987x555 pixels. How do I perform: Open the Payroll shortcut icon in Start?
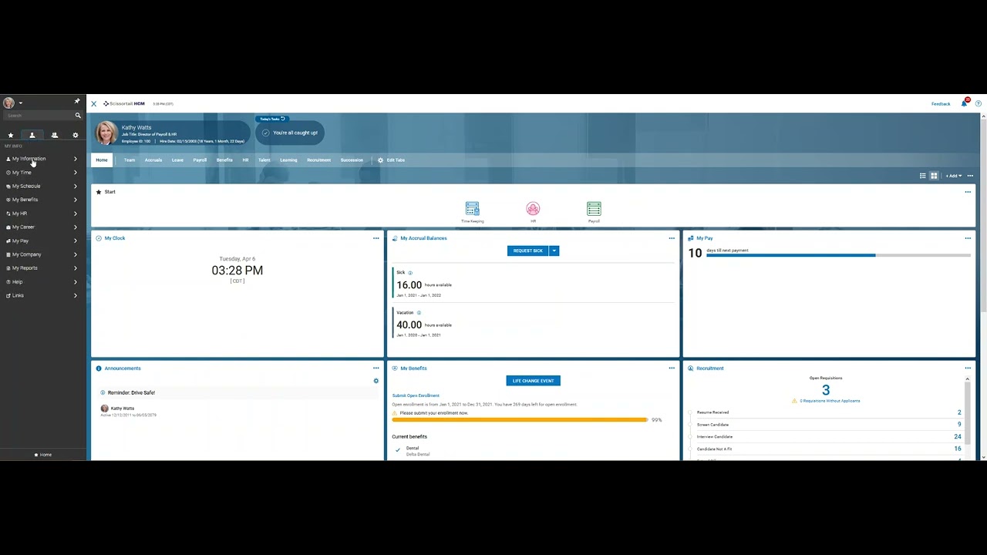pos(594,209)
